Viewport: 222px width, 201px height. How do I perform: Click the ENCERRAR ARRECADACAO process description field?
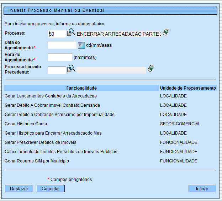tap(119, 34)
